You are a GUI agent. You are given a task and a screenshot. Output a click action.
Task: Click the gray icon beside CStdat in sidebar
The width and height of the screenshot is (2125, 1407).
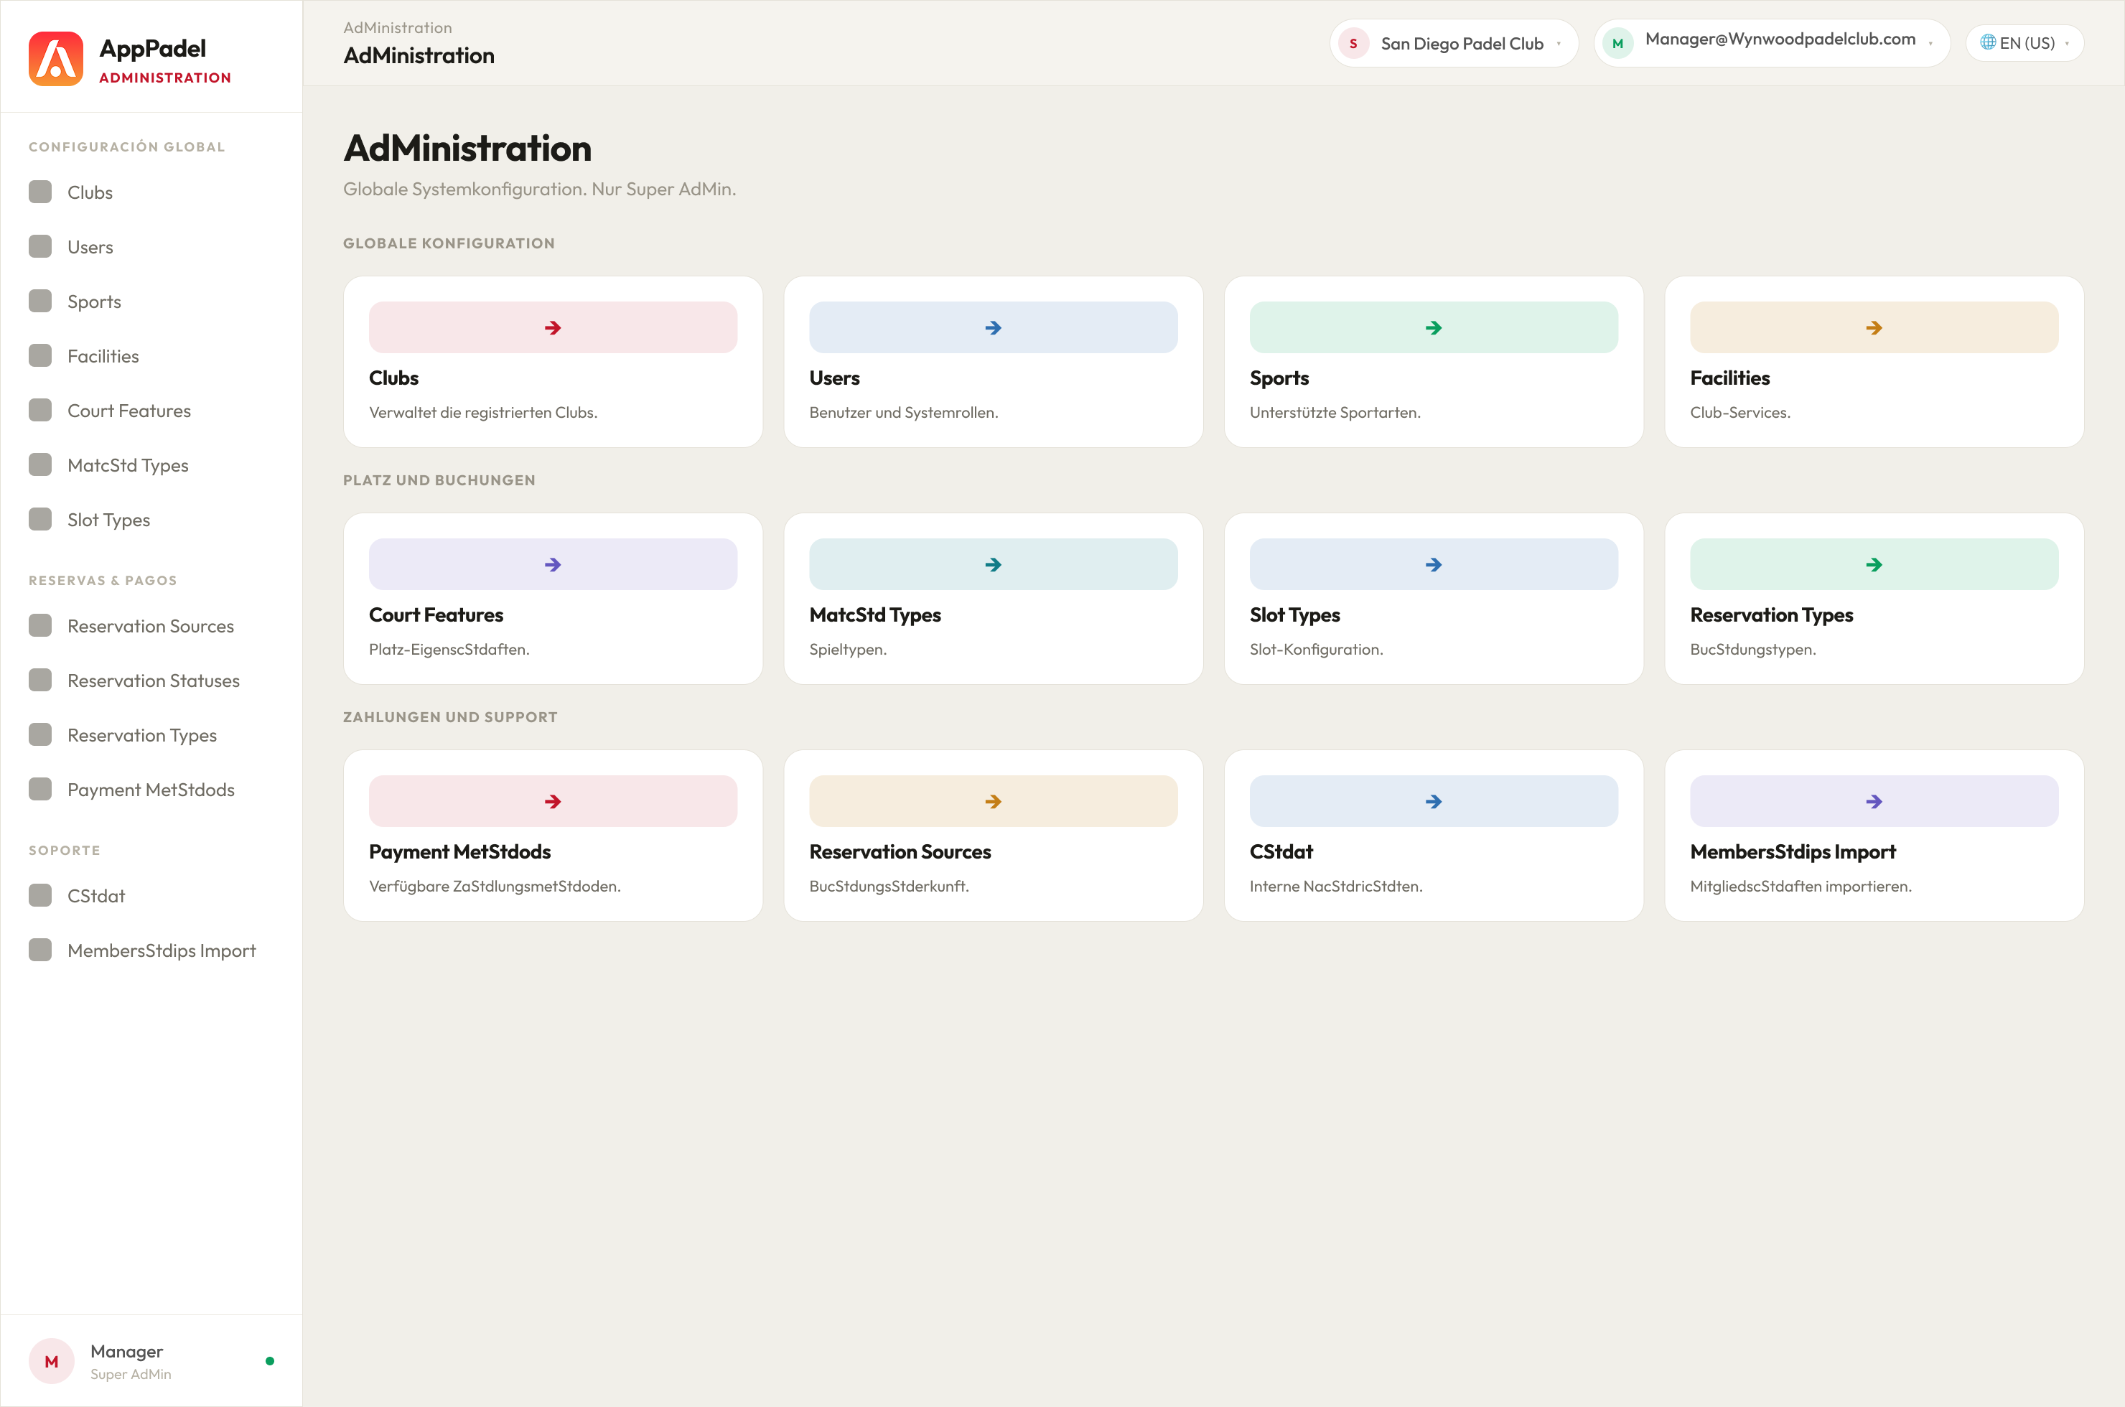click(x=40, y=896)
